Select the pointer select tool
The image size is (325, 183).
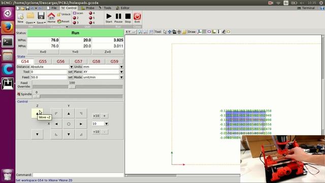coord(165,32)
